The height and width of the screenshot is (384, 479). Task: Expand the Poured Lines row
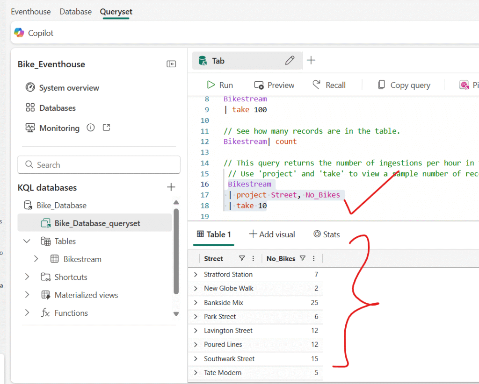pyautogui.click(x=196, y=345)
